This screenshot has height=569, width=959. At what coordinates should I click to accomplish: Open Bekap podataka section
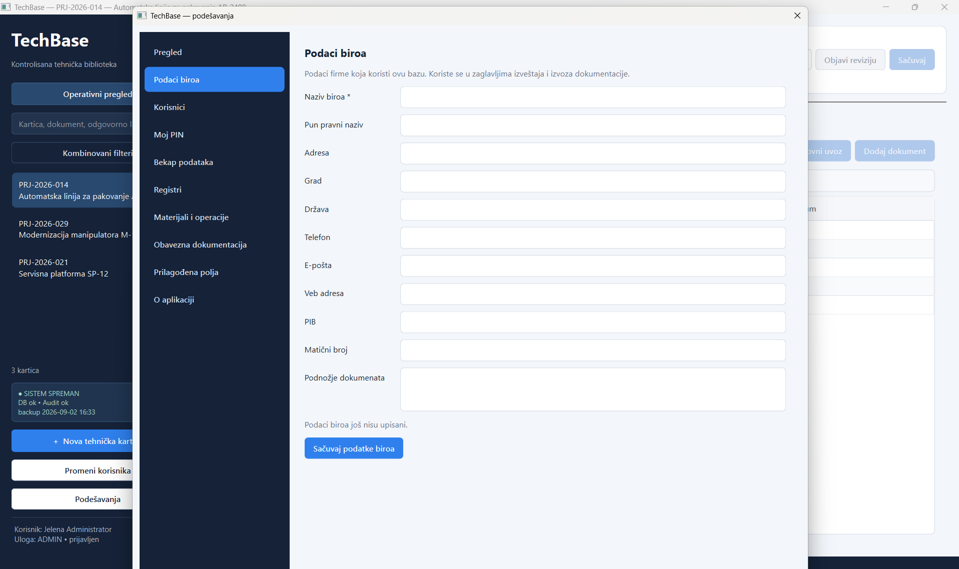pyautogui.click(x=214, y=162)
